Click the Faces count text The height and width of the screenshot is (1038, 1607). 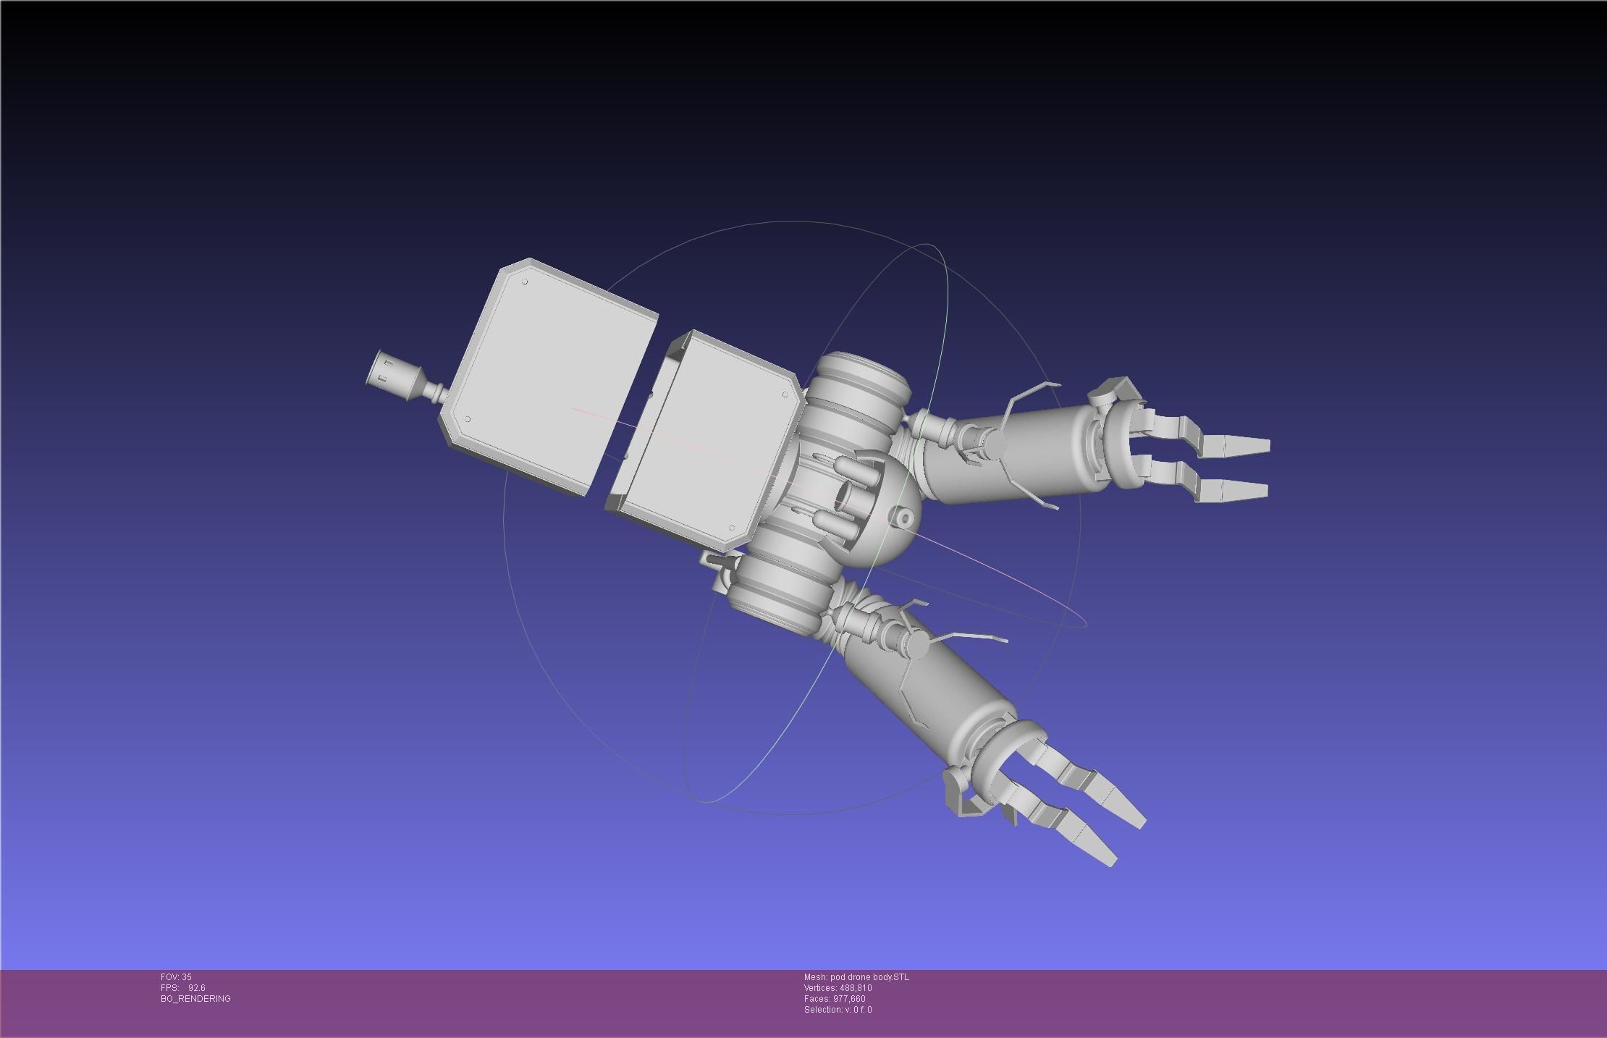(835, 999)
